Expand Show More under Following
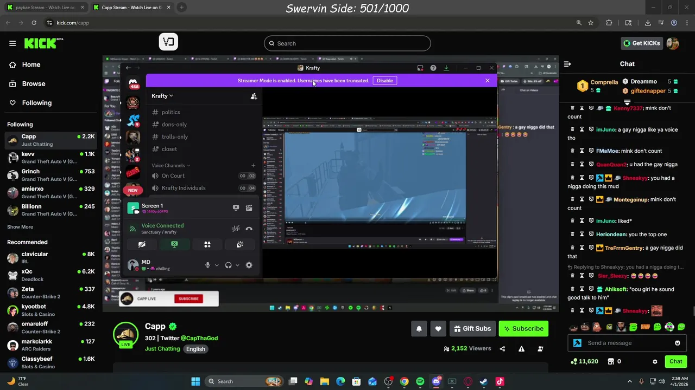 (x=20, y=227)
